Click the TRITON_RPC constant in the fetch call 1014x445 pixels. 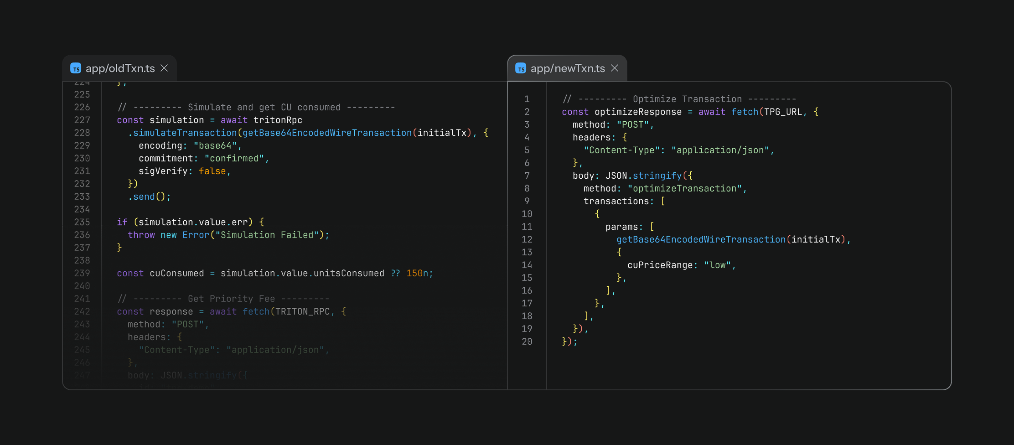302,311
